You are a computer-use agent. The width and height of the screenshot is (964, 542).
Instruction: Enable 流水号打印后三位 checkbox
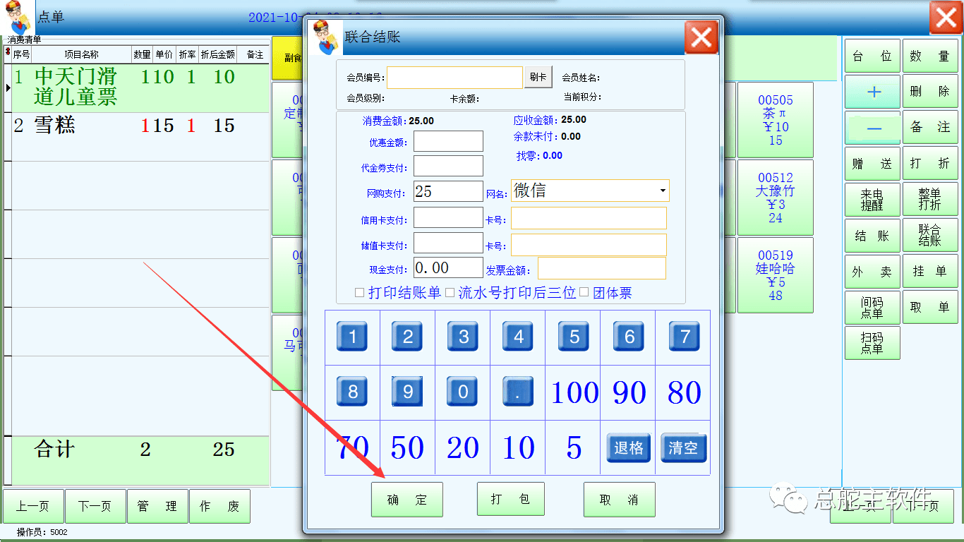450,292
